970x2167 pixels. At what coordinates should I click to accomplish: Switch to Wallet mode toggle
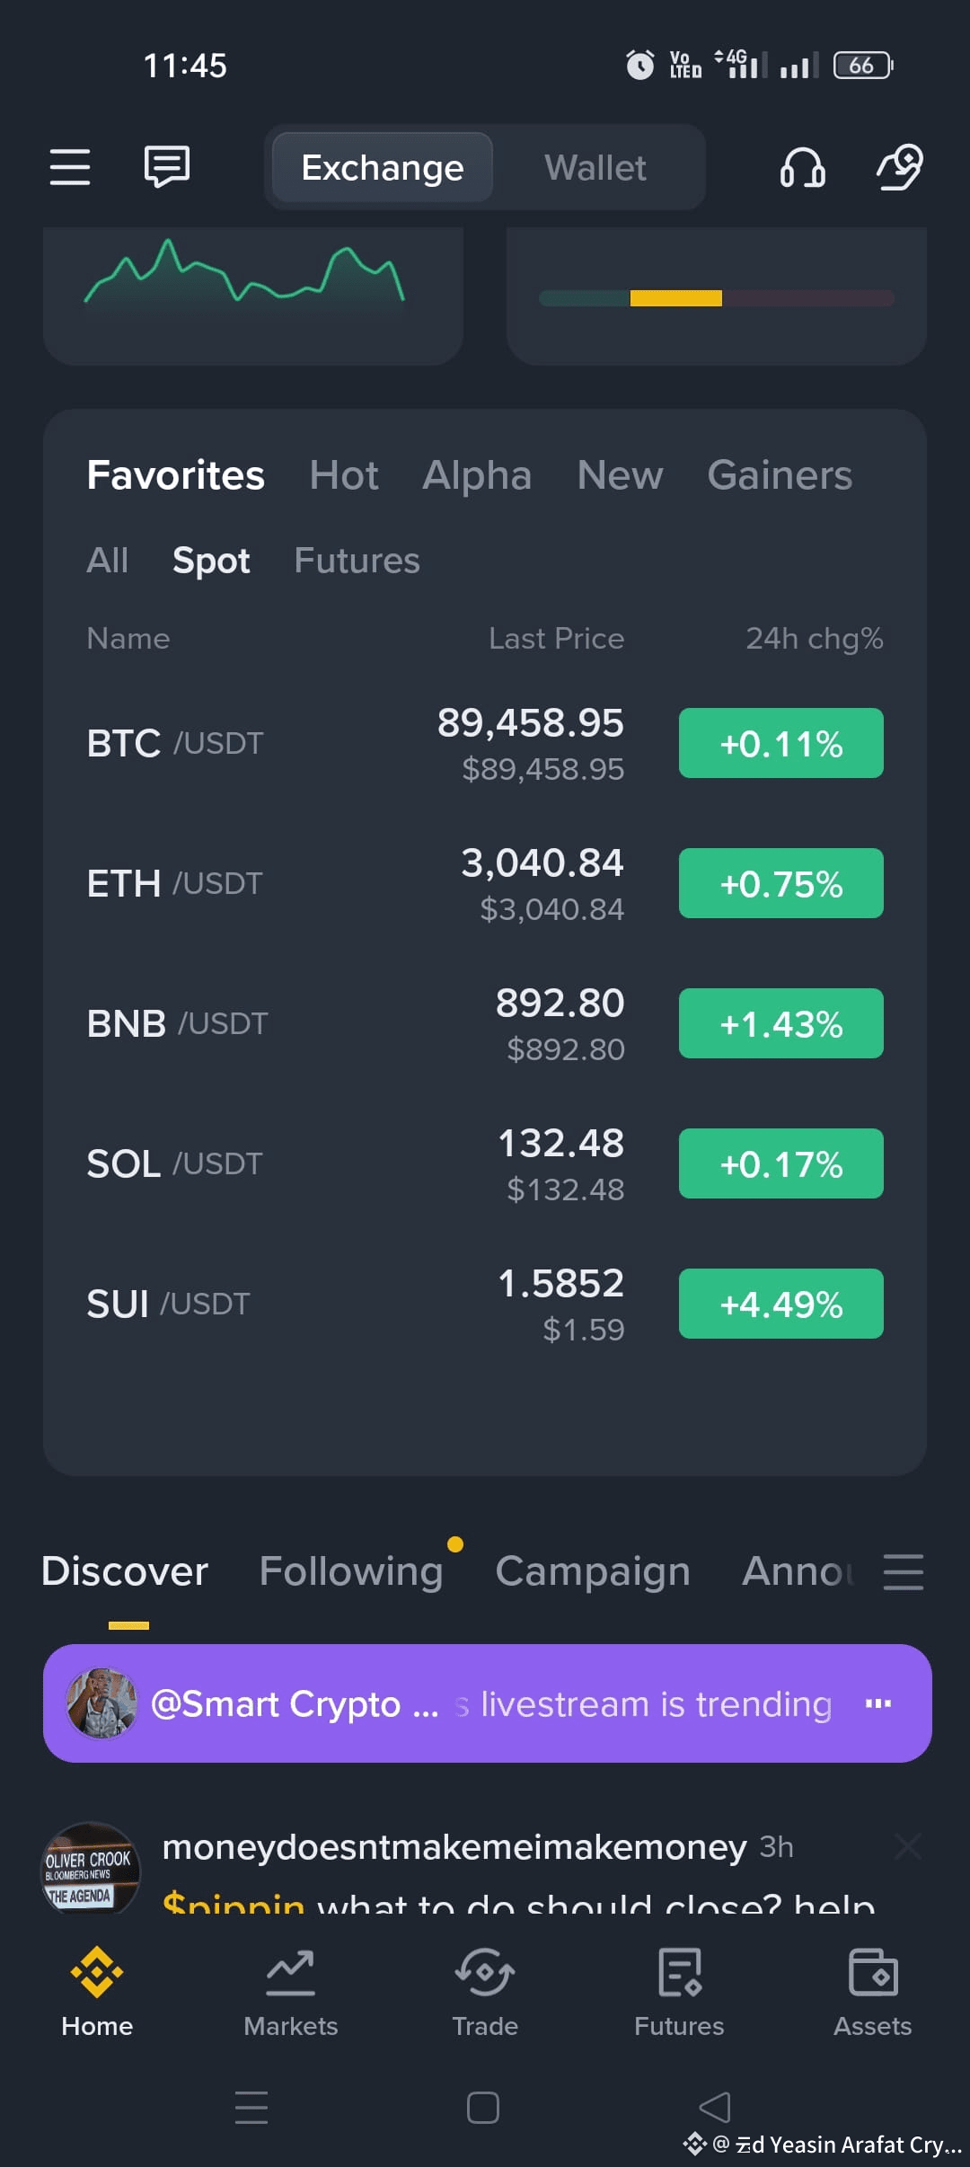pos(595,168)
